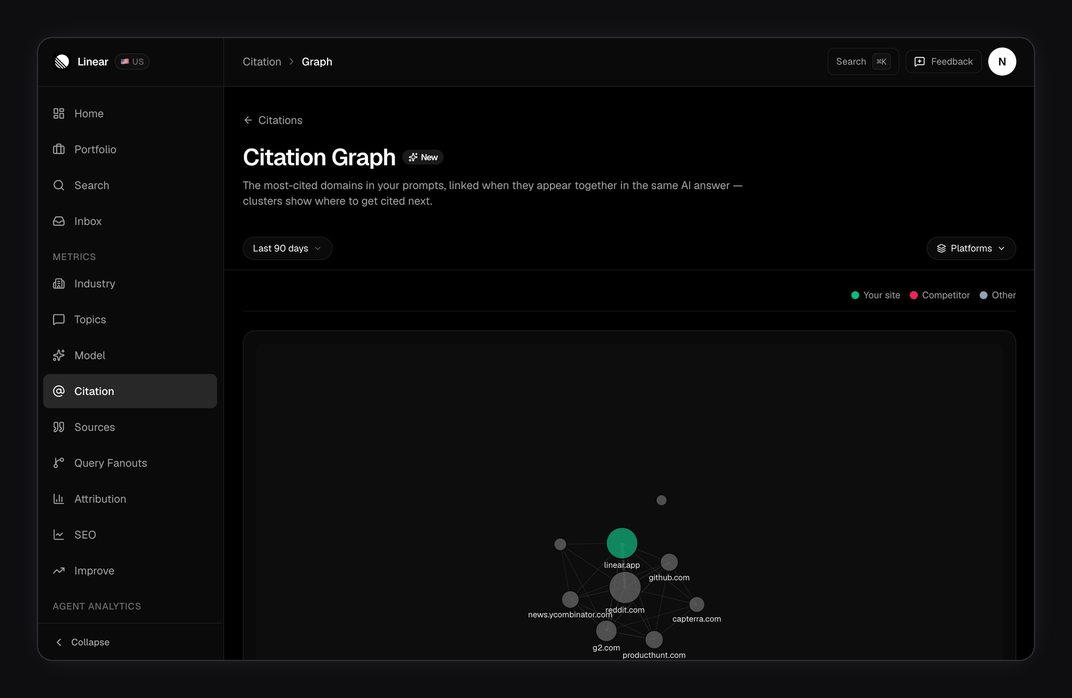This screenshot has width=1072, height=698.
Task: Click the Citation at-sign icon
Action: (x=59, y=391)
